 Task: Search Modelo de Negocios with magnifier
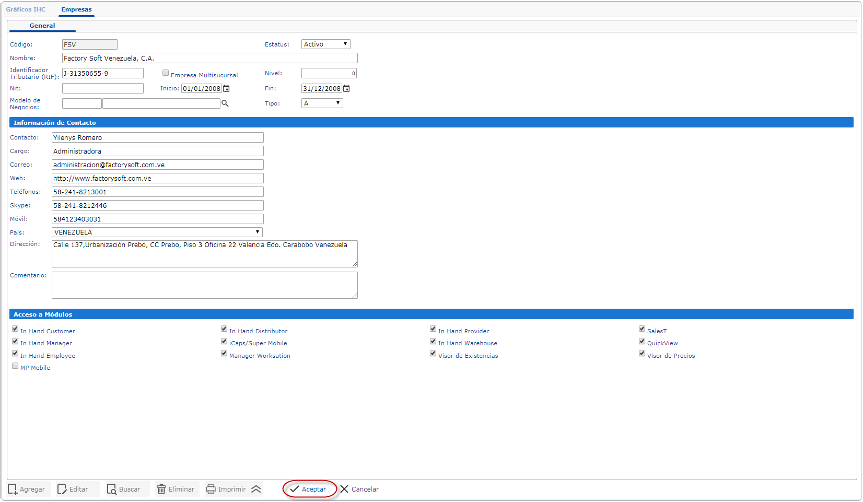coord(225,103)
